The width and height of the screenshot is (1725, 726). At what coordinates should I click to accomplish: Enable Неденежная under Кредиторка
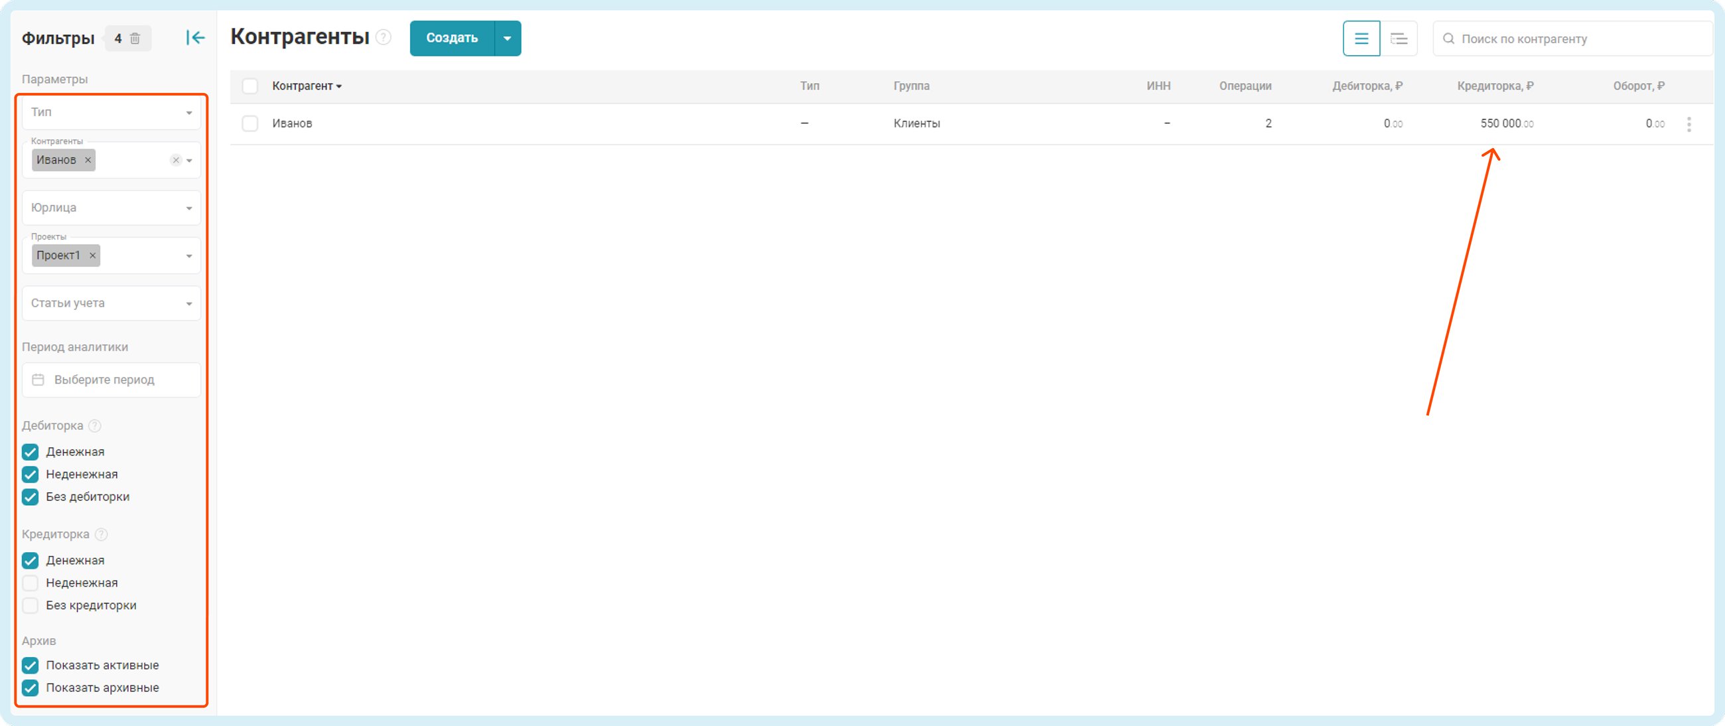(30, 583)
